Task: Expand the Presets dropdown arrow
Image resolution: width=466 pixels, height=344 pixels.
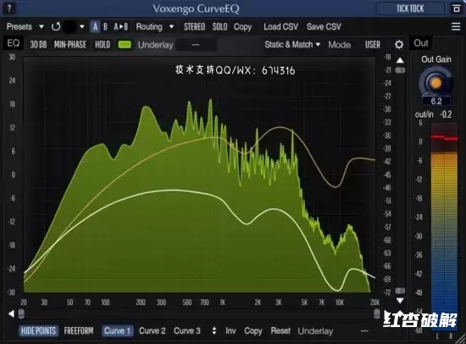Action: (x=42, y=27)
